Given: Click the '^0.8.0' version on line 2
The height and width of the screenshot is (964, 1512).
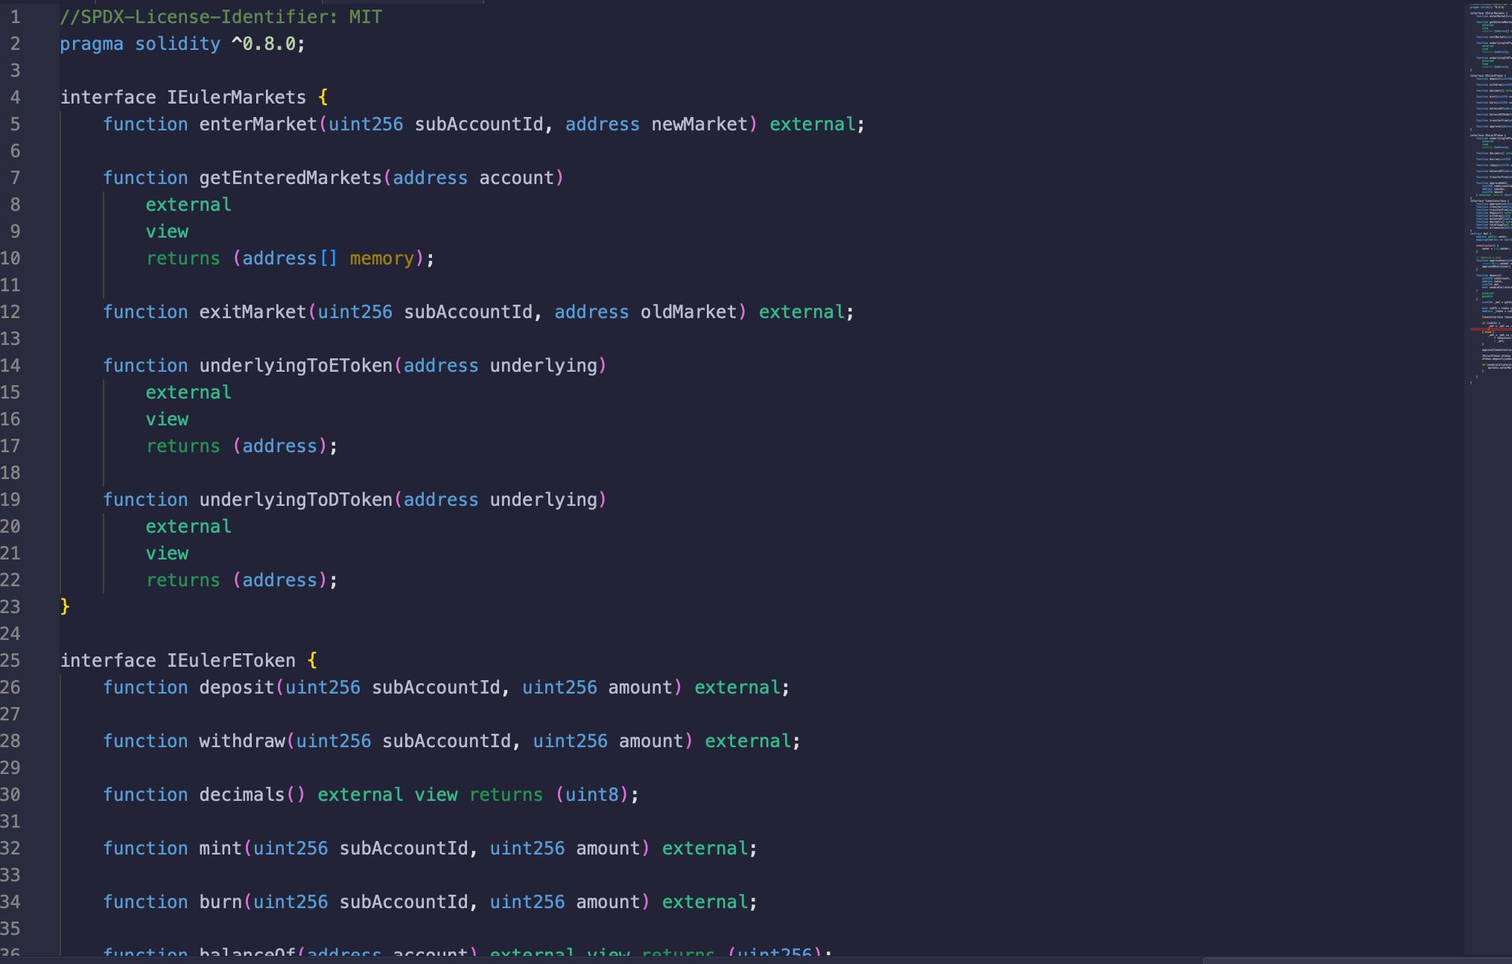Looking at the screenshot, I should point(264,44).
